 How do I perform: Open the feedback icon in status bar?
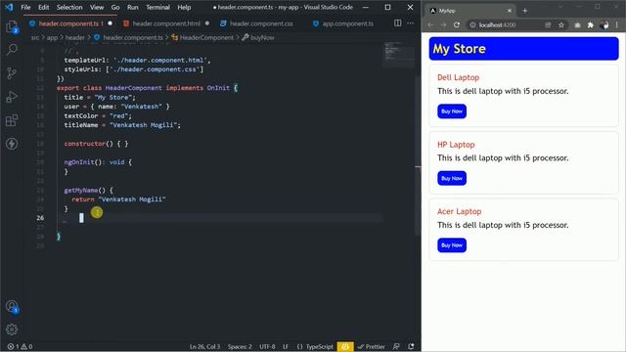click(396, 346)
